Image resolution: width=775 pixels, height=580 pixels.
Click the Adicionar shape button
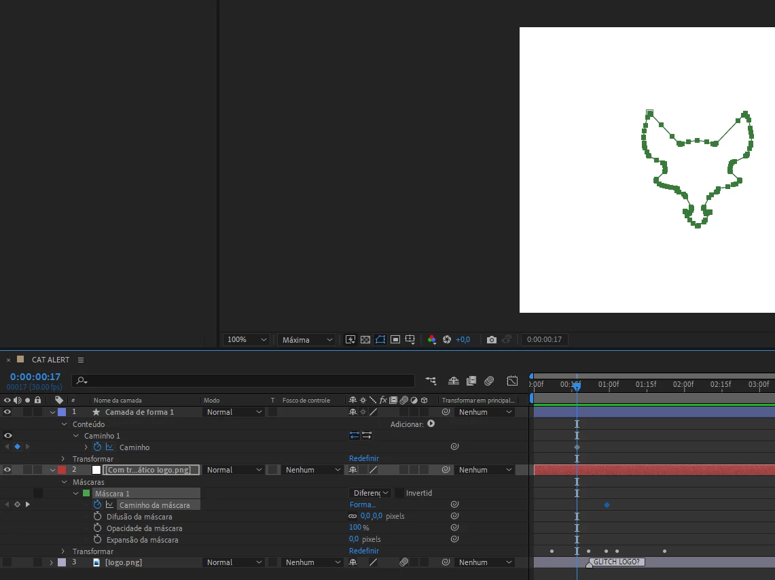431,424
